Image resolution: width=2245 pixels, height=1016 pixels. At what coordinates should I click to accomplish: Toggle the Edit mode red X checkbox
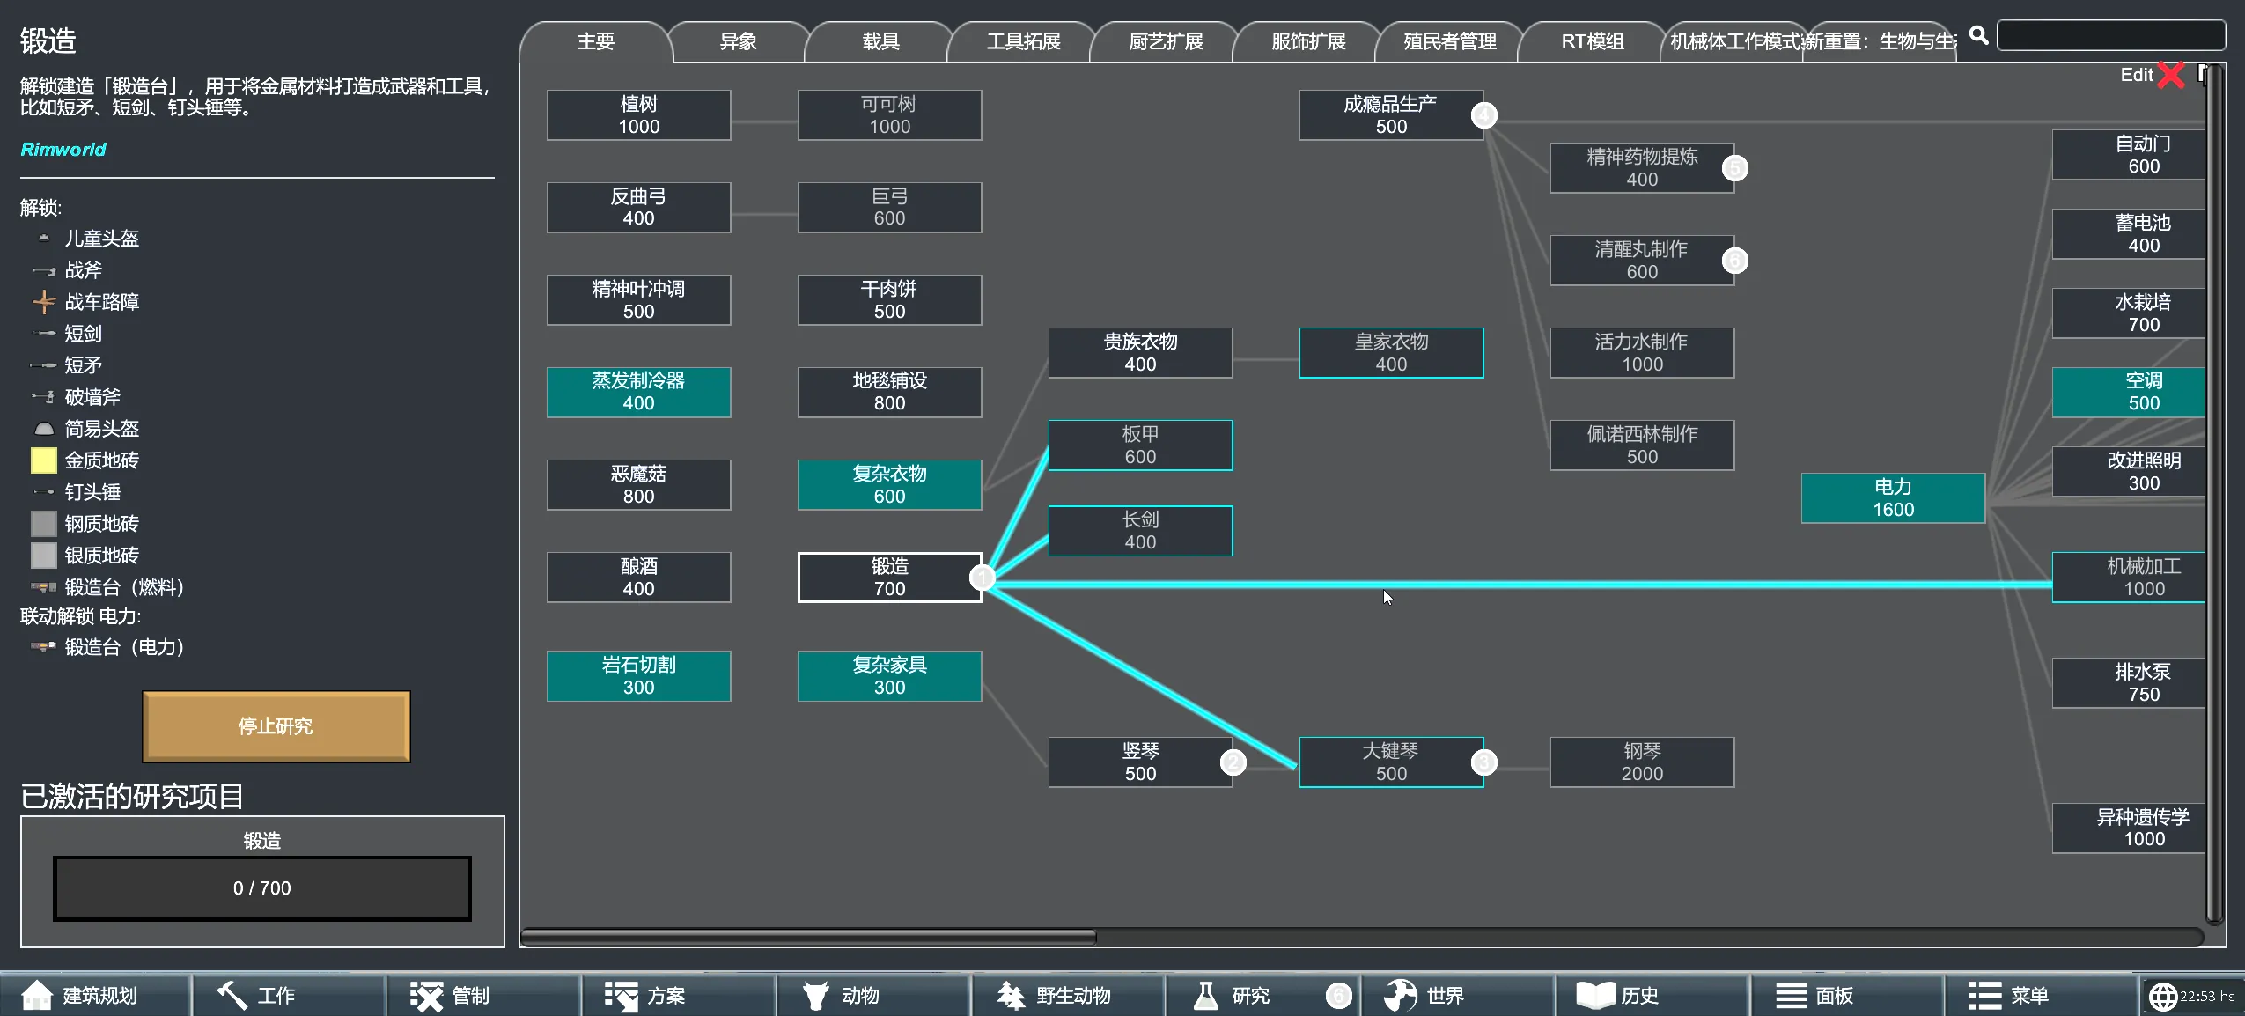[2171, 75]
